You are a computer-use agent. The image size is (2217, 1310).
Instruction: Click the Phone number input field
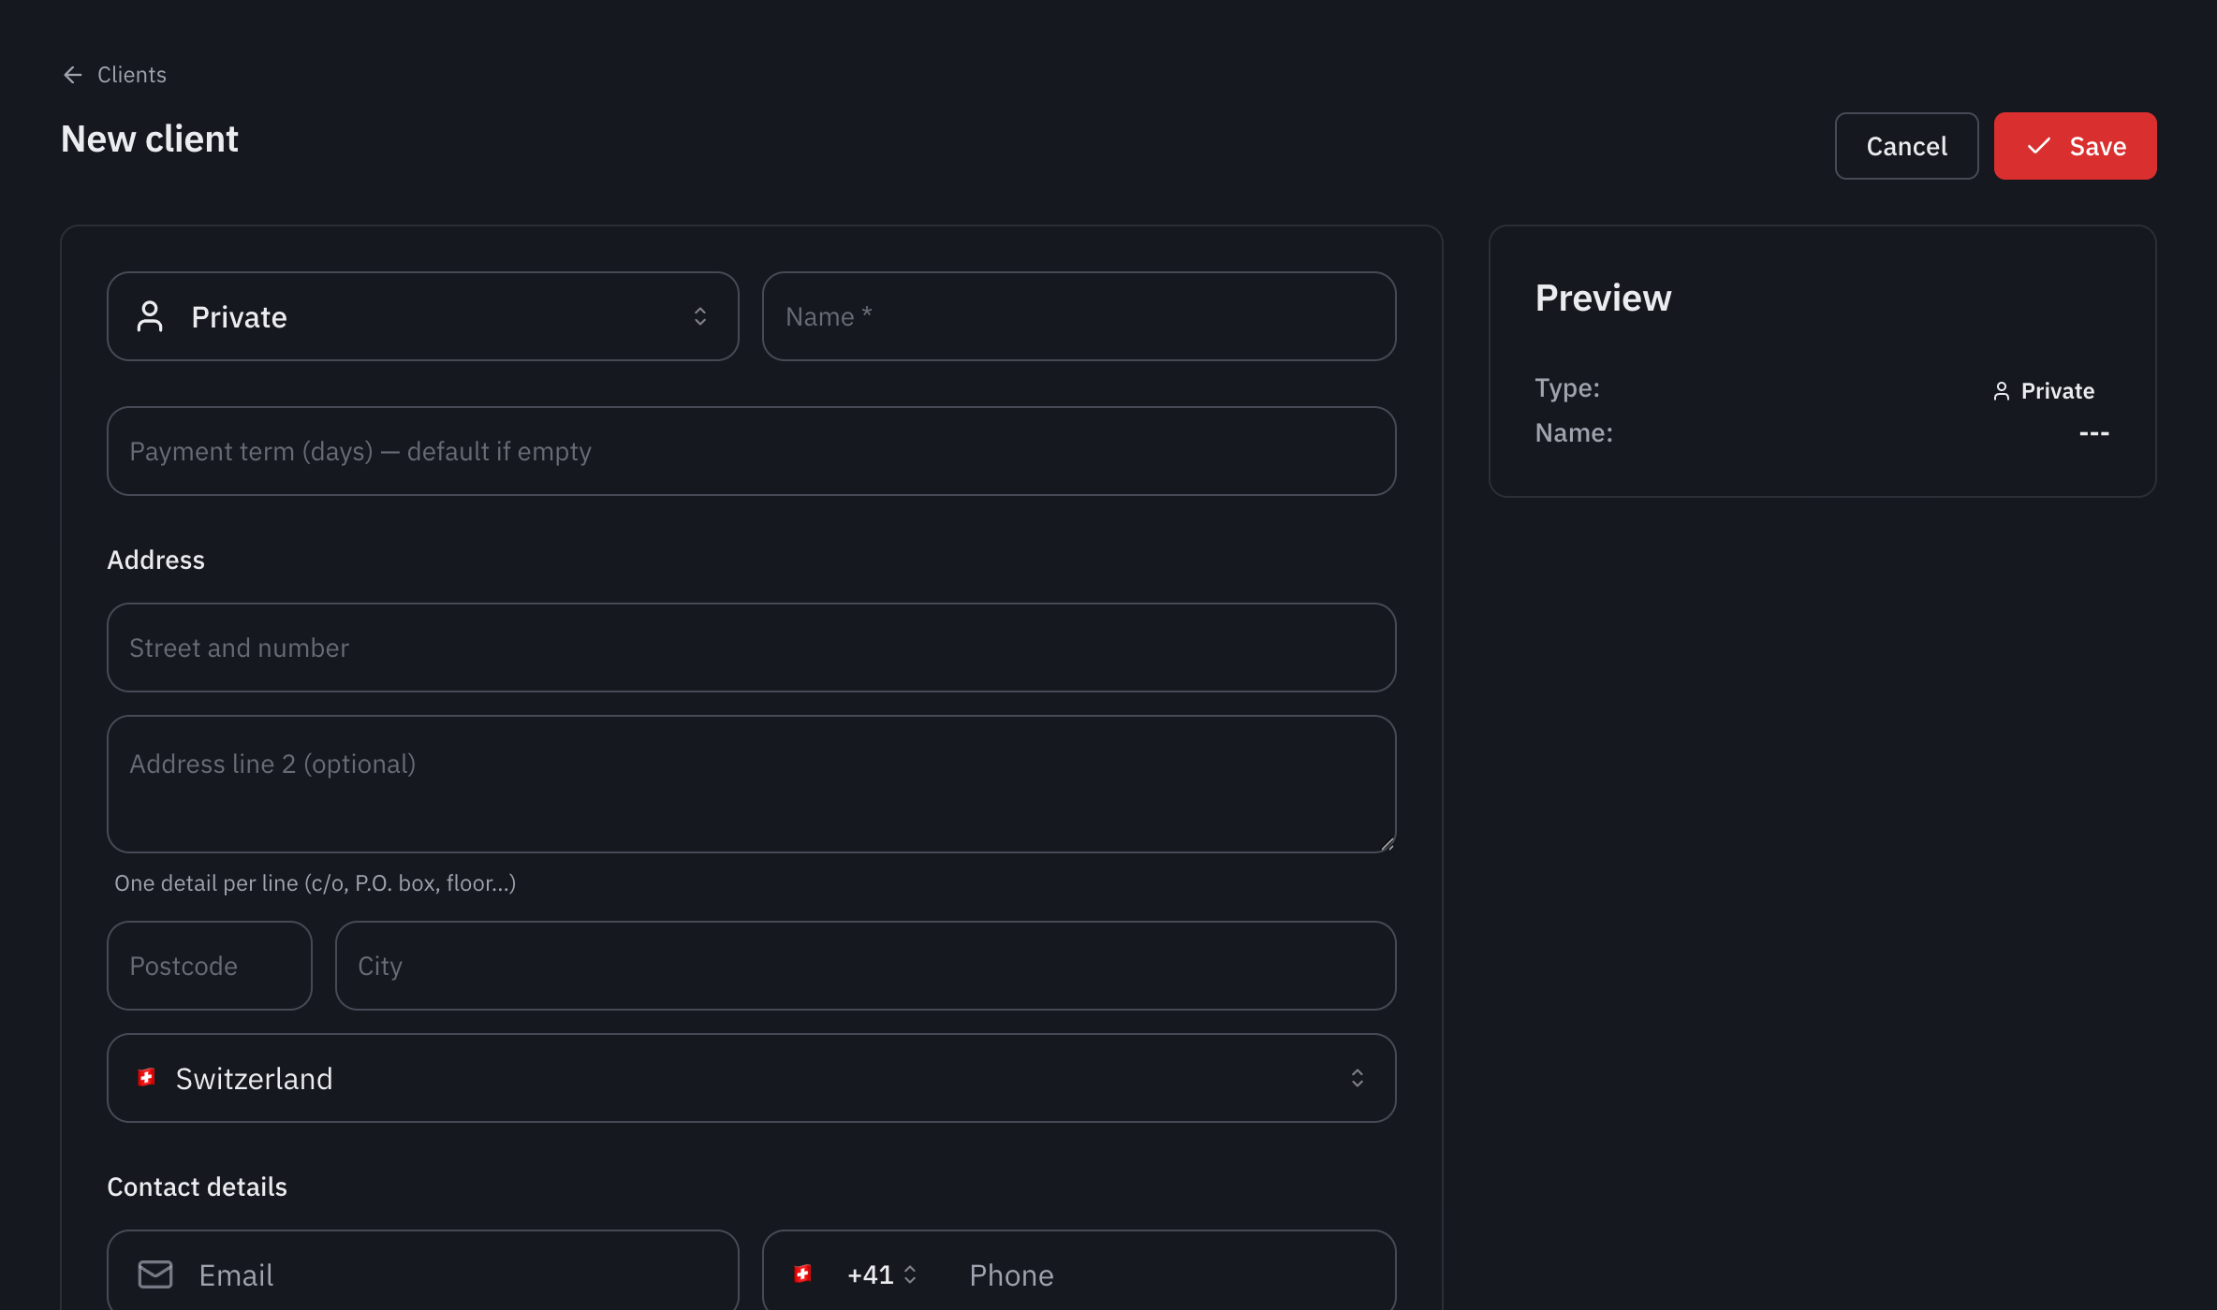(x=1170, y=1274)
